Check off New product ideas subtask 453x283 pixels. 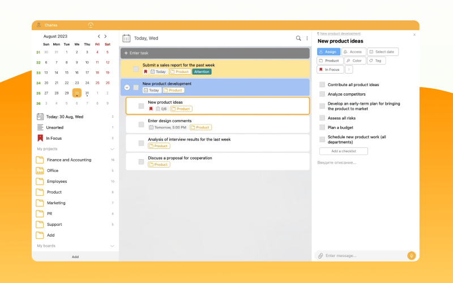click(141, 106)
